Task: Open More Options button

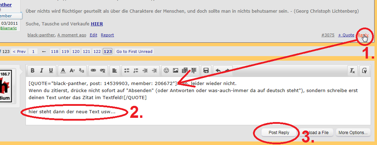Action: pyautogui.click(x=353, y=133)
